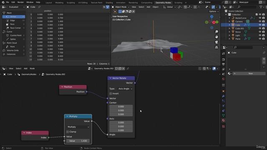Collapse the Position node chevron
Viewport: 267px width, 150px height.
coord(62,87)
